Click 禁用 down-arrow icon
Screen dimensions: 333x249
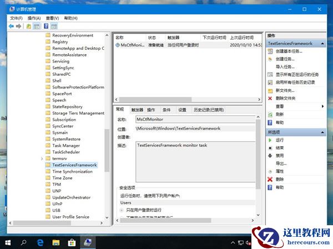click(x=270, y=156)
